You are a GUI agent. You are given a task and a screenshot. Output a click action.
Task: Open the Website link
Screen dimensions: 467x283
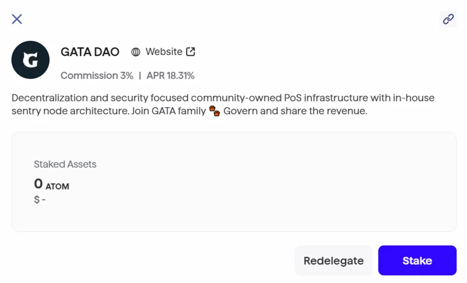(x=164, y=52)
